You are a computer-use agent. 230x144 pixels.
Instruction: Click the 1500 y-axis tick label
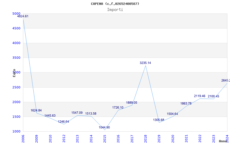16,117
